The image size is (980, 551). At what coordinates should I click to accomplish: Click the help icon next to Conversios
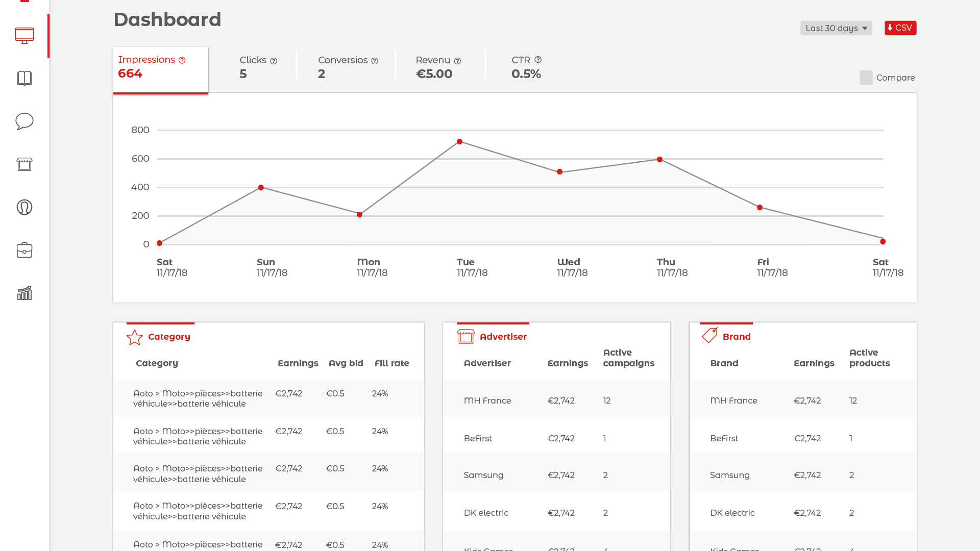(375, 61)
